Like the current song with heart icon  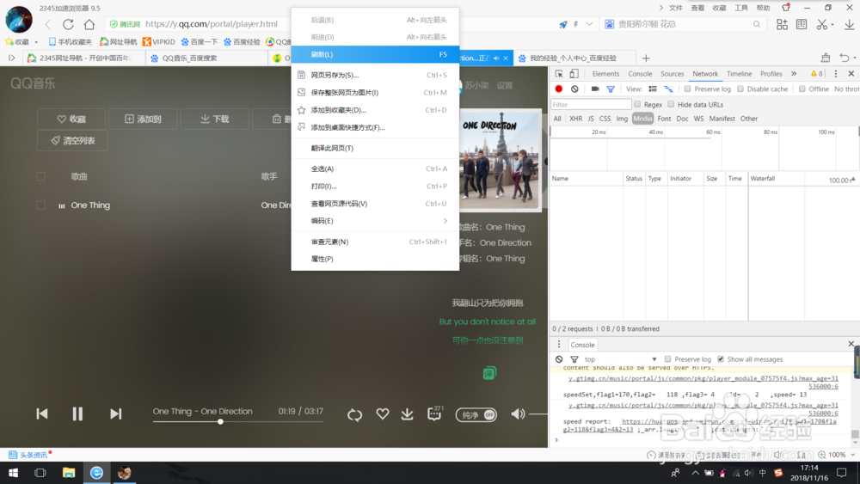pos(383,414)
